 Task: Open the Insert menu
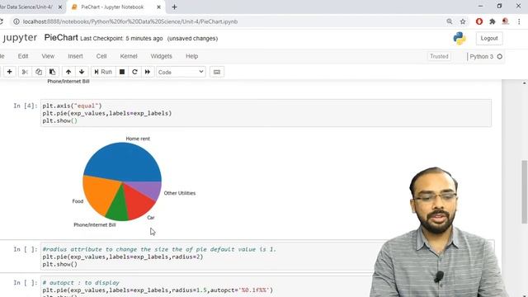click(x=75, y=56)
